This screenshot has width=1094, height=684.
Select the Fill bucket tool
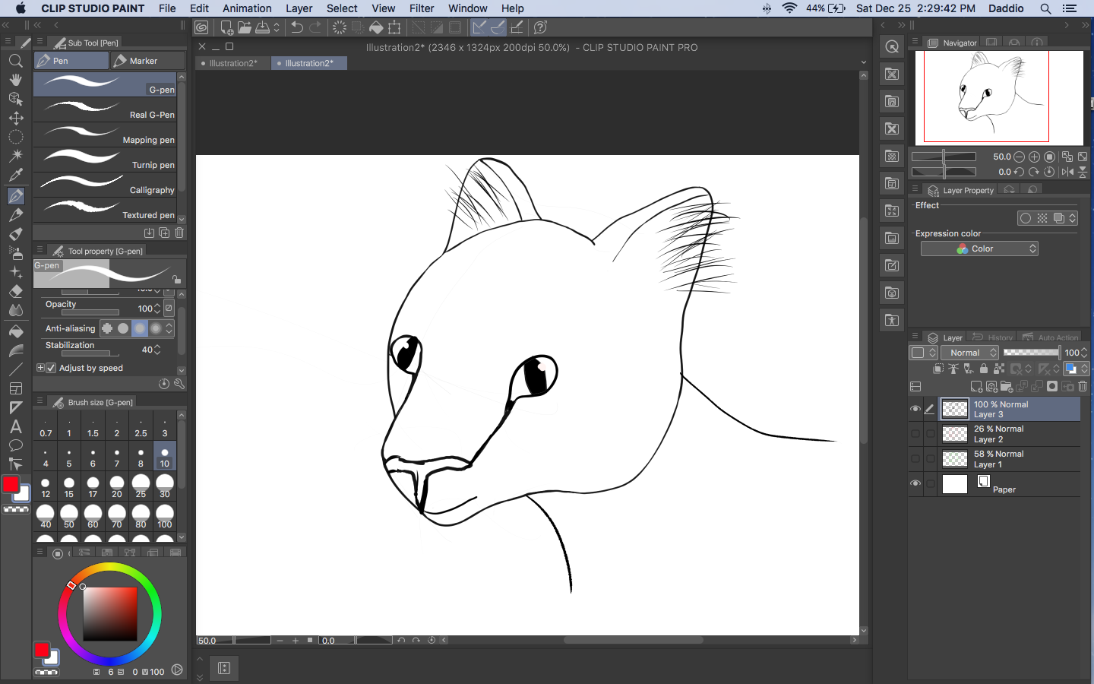pos(15,331)
